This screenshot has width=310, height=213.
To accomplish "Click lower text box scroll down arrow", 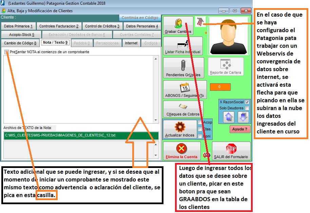I will 156,155.
